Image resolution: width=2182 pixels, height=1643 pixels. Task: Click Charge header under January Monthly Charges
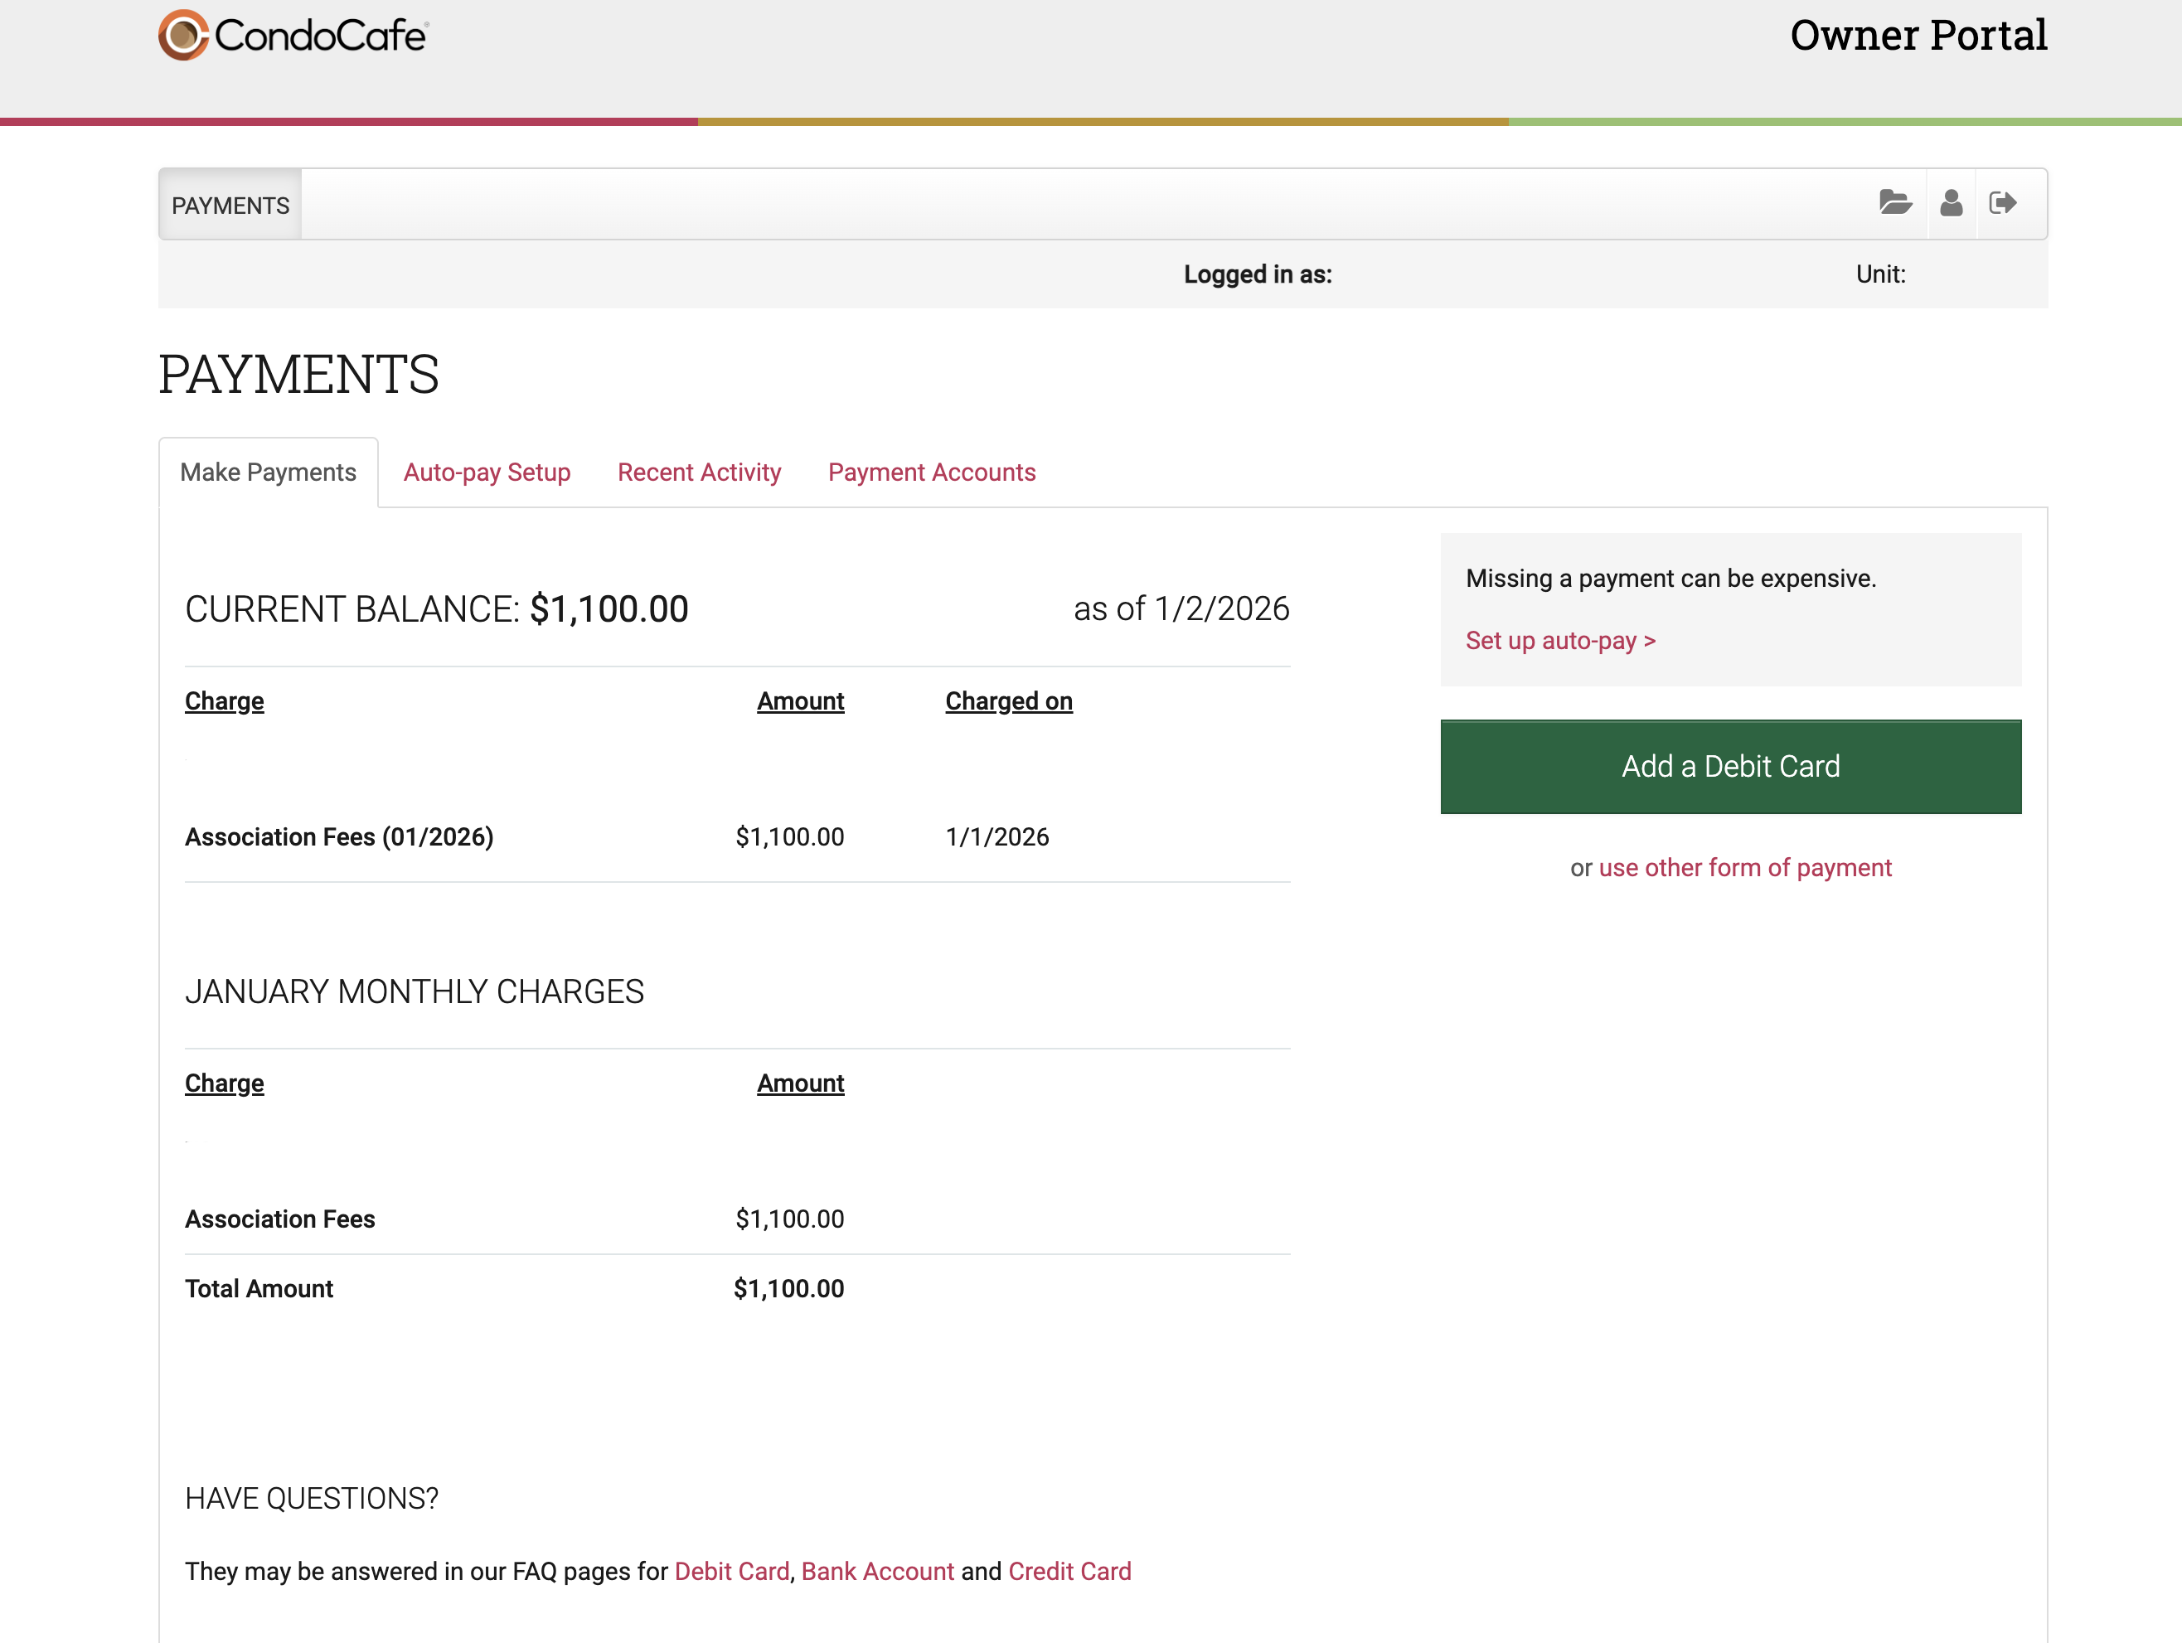224,1083
